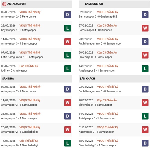Click the L badge beside Igdir 6-0 Antalyaspor
Image resolution: width=150 pixels, height=149 pixels.
point(67,68)
